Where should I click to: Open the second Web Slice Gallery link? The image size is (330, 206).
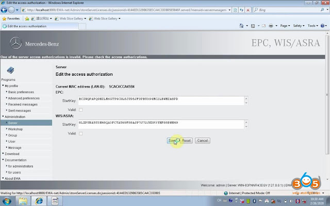(105, 19)
